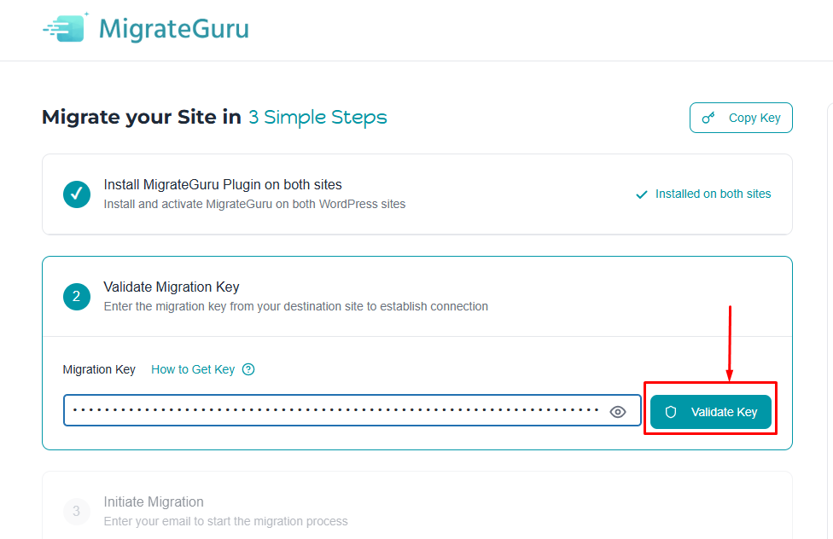The image size is (833, 539).
Task: Select the Validate Migration Key heading
Action: pos(172,287)
